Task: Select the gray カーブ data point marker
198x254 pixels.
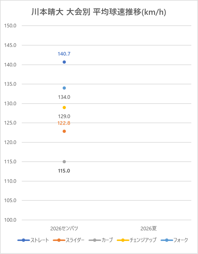Action: 64,162
